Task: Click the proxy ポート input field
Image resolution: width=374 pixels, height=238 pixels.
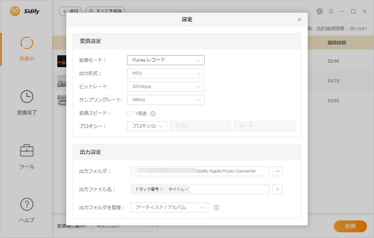Action: tap(264, 126)
